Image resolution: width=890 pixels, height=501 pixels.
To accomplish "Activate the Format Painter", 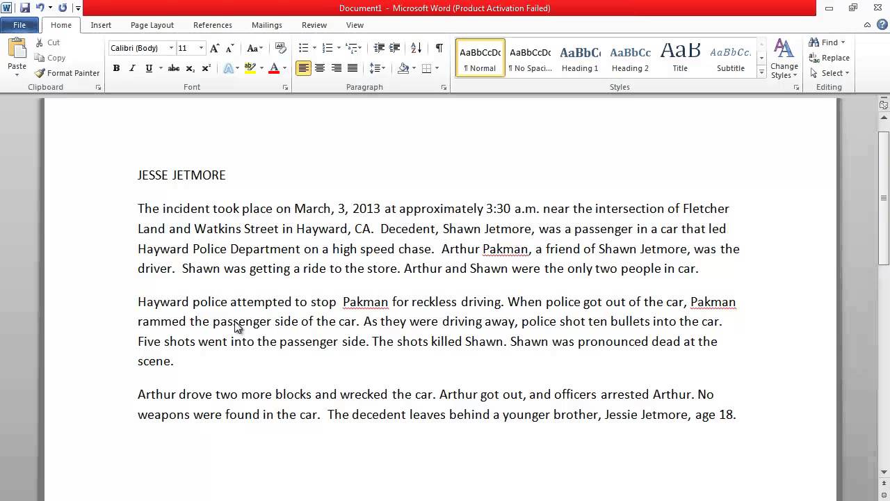I will point(67,73).
